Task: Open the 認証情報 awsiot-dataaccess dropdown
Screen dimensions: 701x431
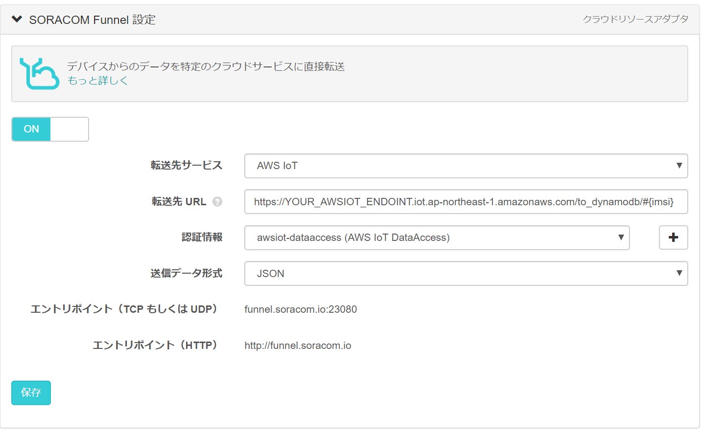Action: [x=437, y=237]
